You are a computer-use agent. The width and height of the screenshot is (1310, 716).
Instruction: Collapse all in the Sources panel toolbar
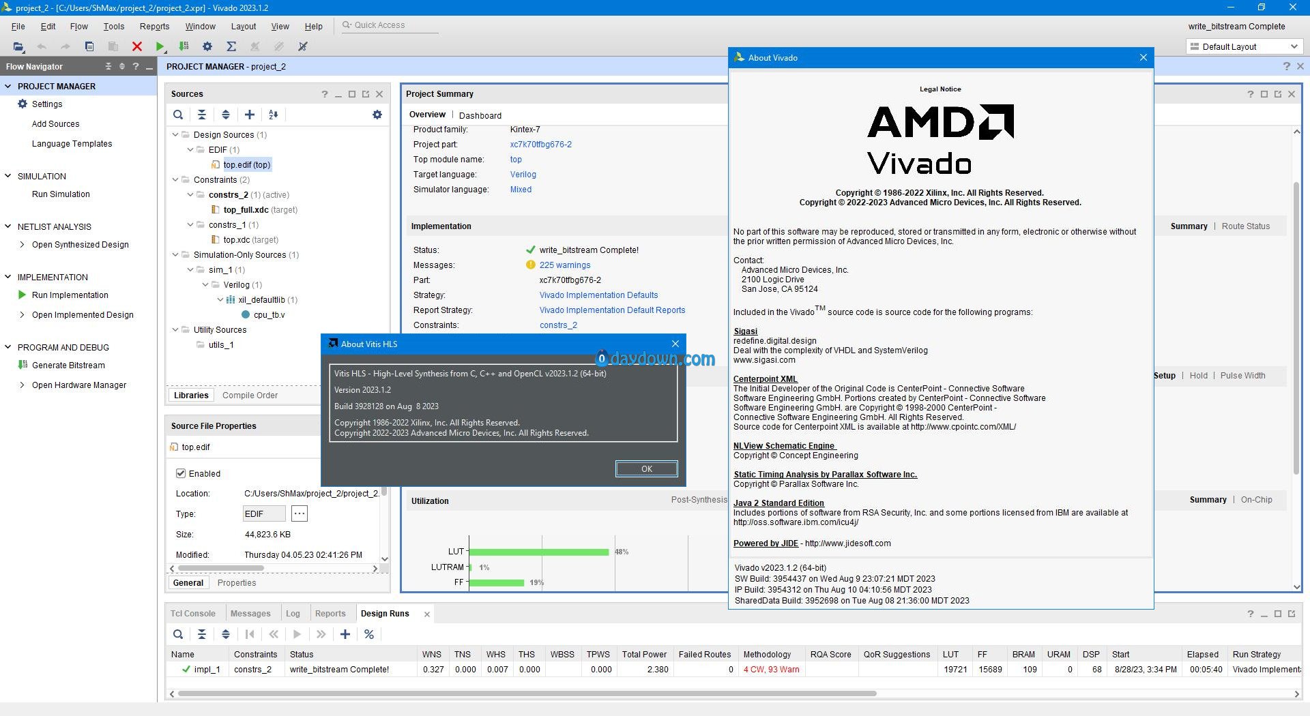[x=202, y=115]
